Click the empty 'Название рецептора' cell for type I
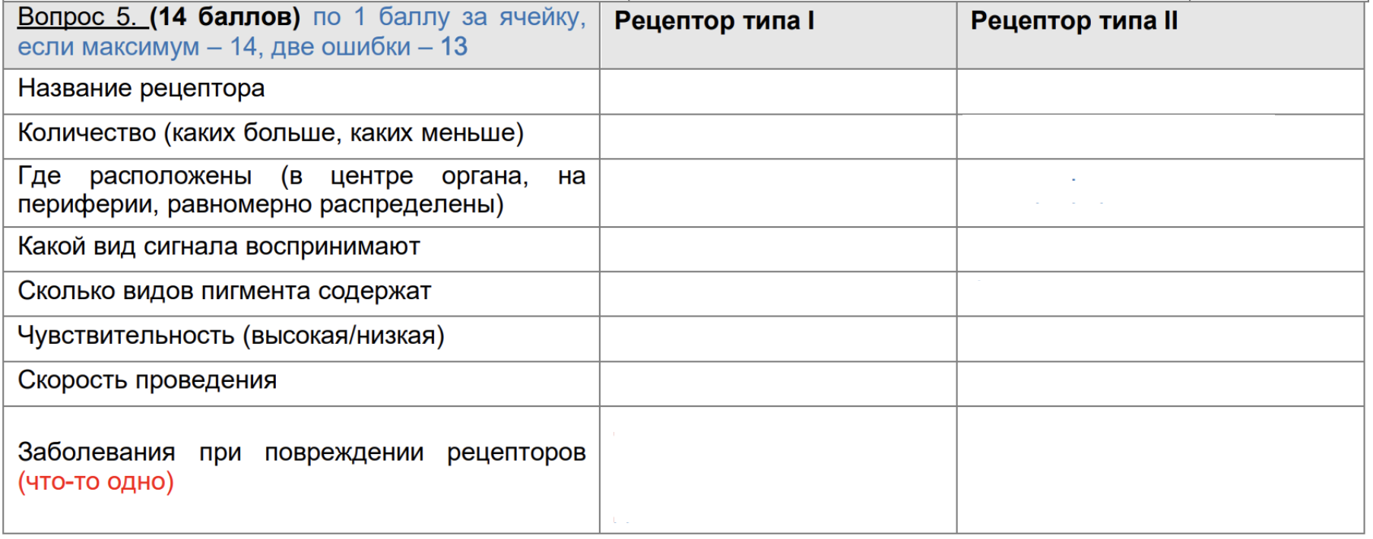Viewport: 1373px width, 539px height. (778, 92)
